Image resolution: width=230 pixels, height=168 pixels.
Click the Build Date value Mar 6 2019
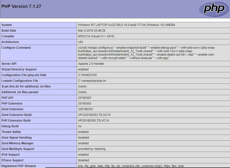91,31
